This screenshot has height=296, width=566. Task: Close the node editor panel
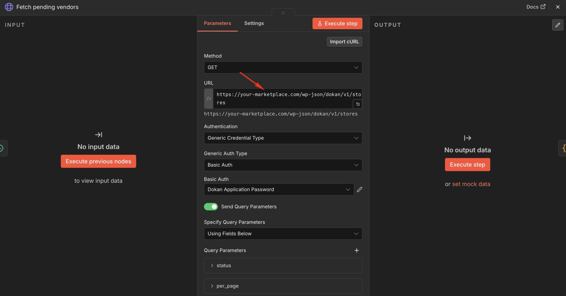pyautogui.click(x=557, y=7)
